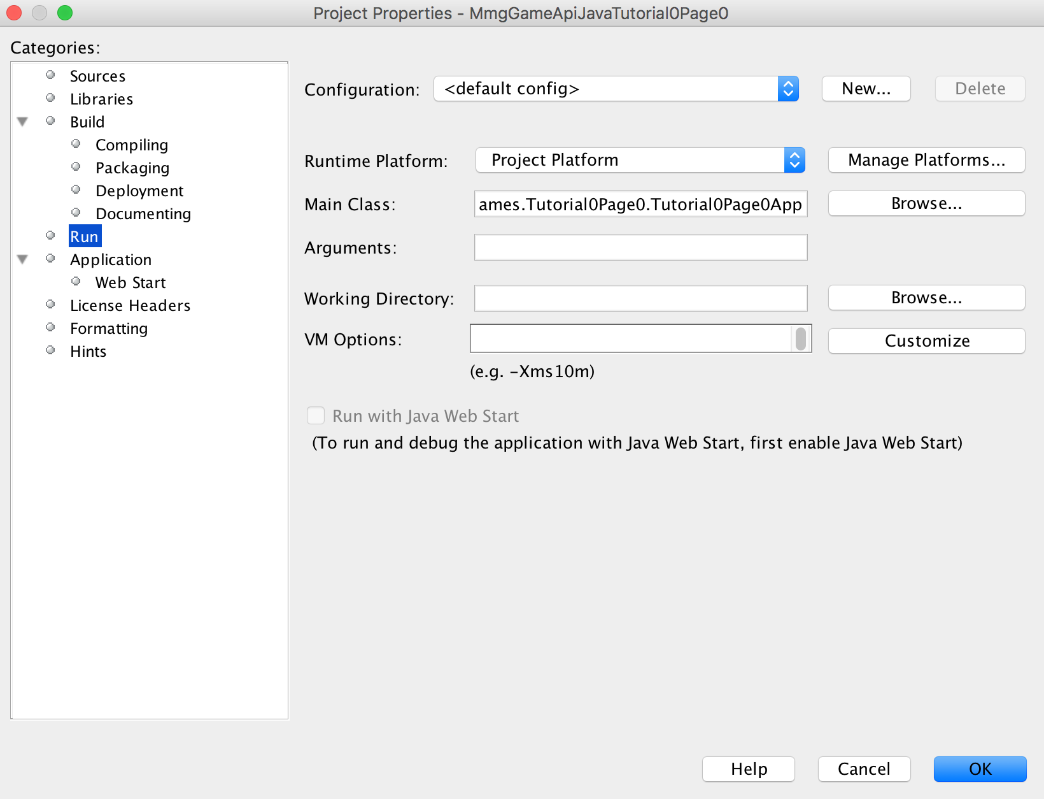Collapse the Build tree node
The image size is (1044, 799).
pos(23,122)
